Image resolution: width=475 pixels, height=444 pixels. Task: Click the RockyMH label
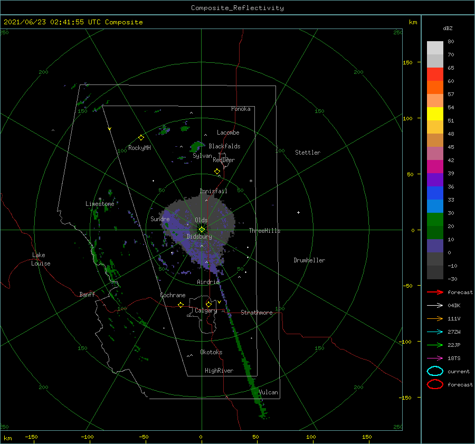pos(139,148)
